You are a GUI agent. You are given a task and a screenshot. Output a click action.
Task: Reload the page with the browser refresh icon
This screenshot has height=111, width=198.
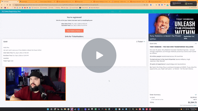(x=7, y=5)
